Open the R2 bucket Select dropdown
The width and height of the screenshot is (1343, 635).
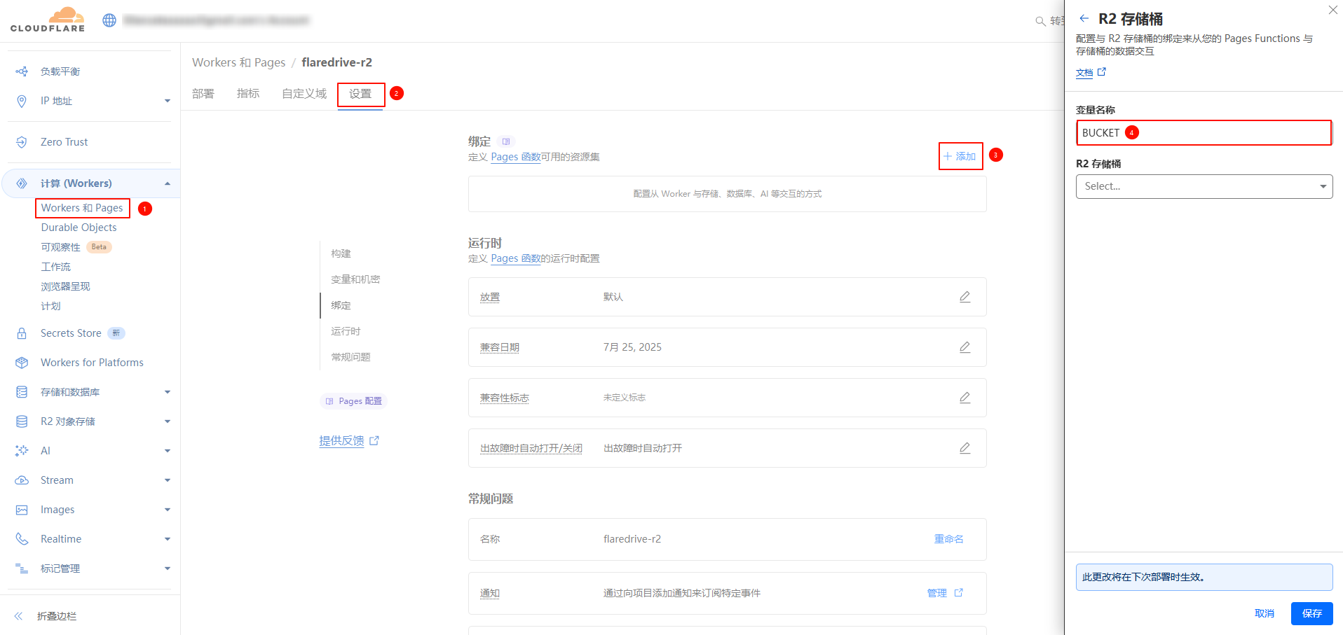point(1204,186)
